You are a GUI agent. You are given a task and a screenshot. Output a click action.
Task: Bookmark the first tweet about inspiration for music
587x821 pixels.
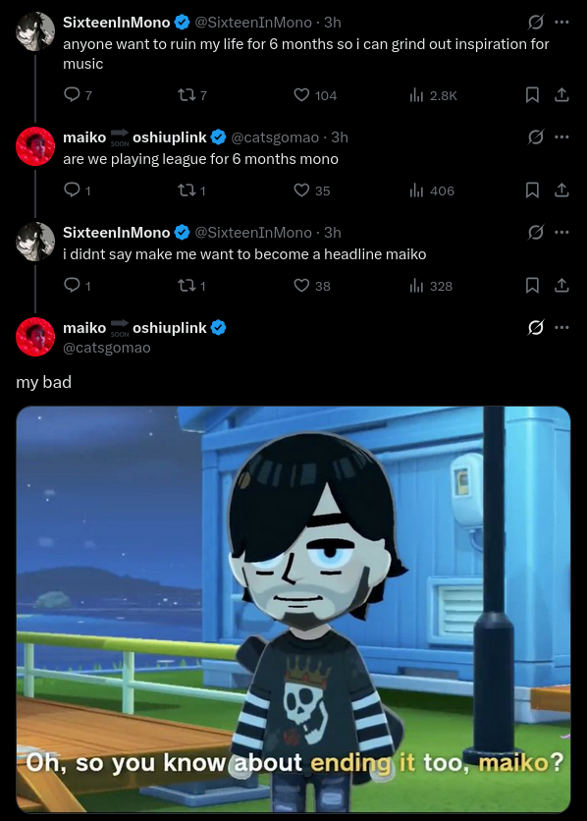pyautogui.click(x=532, y=95)
